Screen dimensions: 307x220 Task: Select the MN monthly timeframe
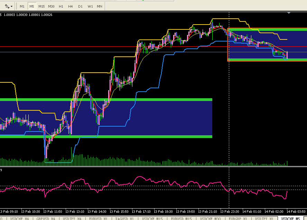pyautogui.click(x=100, y=7)
